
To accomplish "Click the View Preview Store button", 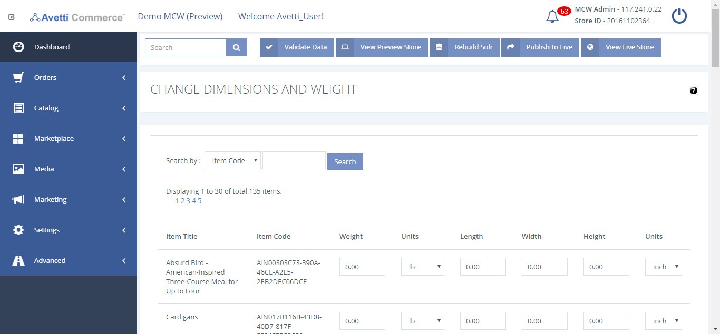I will point(382,47).
